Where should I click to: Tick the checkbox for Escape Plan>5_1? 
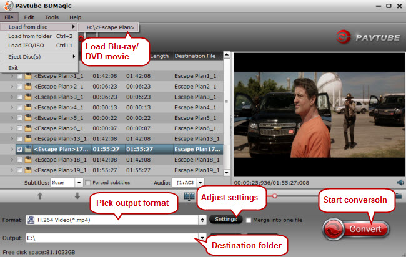click(19, 118)
